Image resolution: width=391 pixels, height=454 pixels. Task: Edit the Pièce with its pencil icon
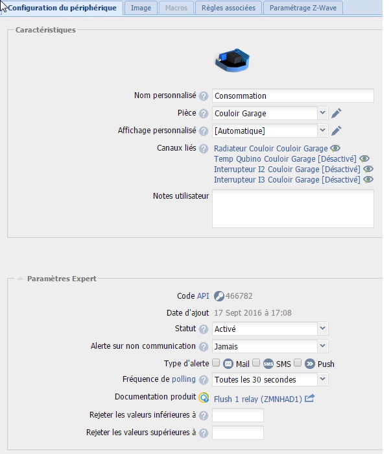click(336, 113)
